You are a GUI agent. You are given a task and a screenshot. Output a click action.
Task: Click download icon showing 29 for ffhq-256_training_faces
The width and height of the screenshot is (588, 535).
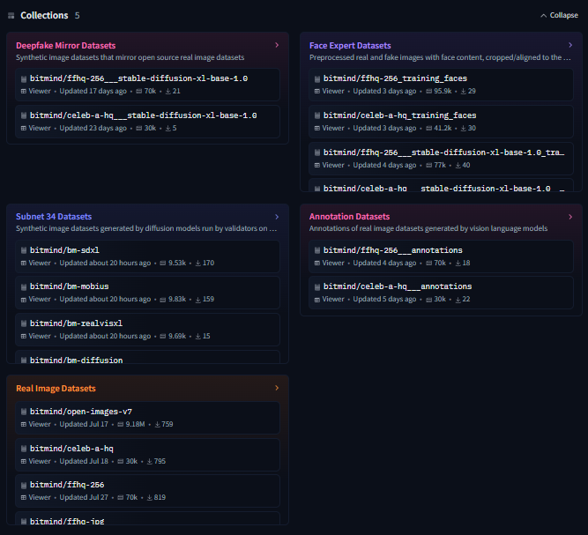[x=464, y=91]
